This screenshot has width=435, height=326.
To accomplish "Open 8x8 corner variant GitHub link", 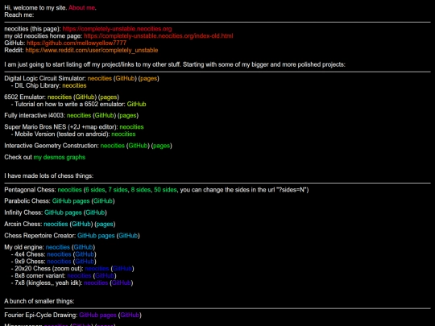I will point(105,276).
